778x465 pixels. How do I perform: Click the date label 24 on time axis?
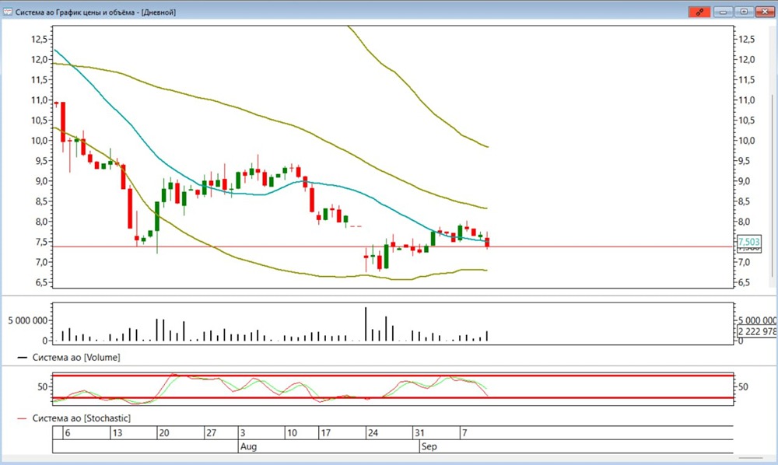(373, 433)
